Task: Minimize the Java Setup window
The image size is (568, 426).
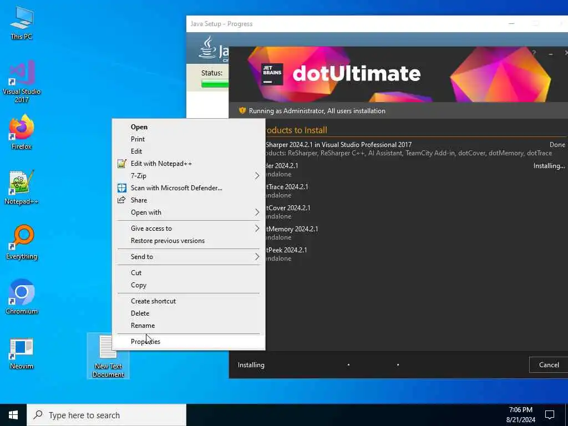Action: pyautogui.click(x=511, y=24)
